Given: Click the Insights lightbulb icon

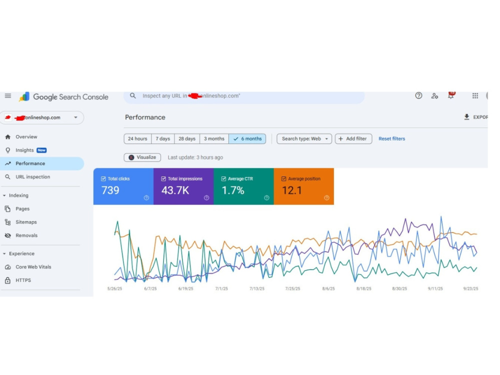Looking at the screenshot, I should [8, 150].
